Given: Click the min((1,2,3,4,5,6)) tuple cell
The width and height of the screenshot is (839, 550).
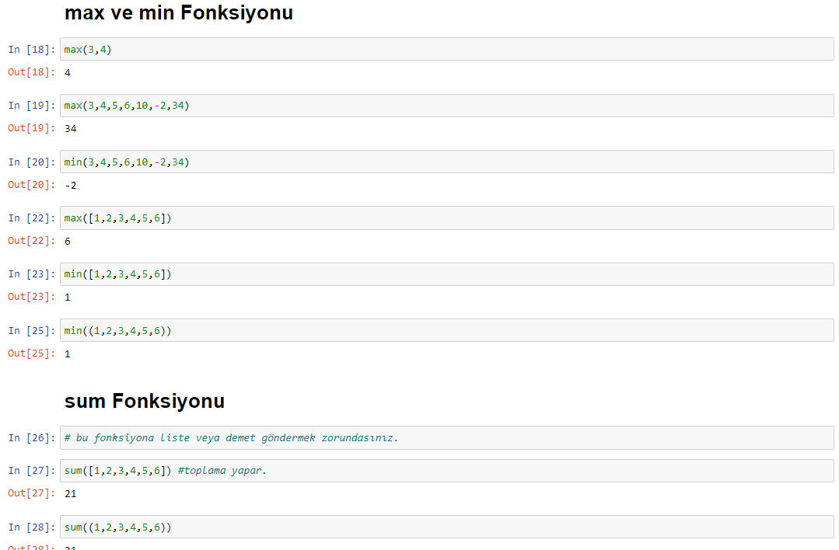Looking at the screenshot, I should pyautogui.click(x=447, y=330).
